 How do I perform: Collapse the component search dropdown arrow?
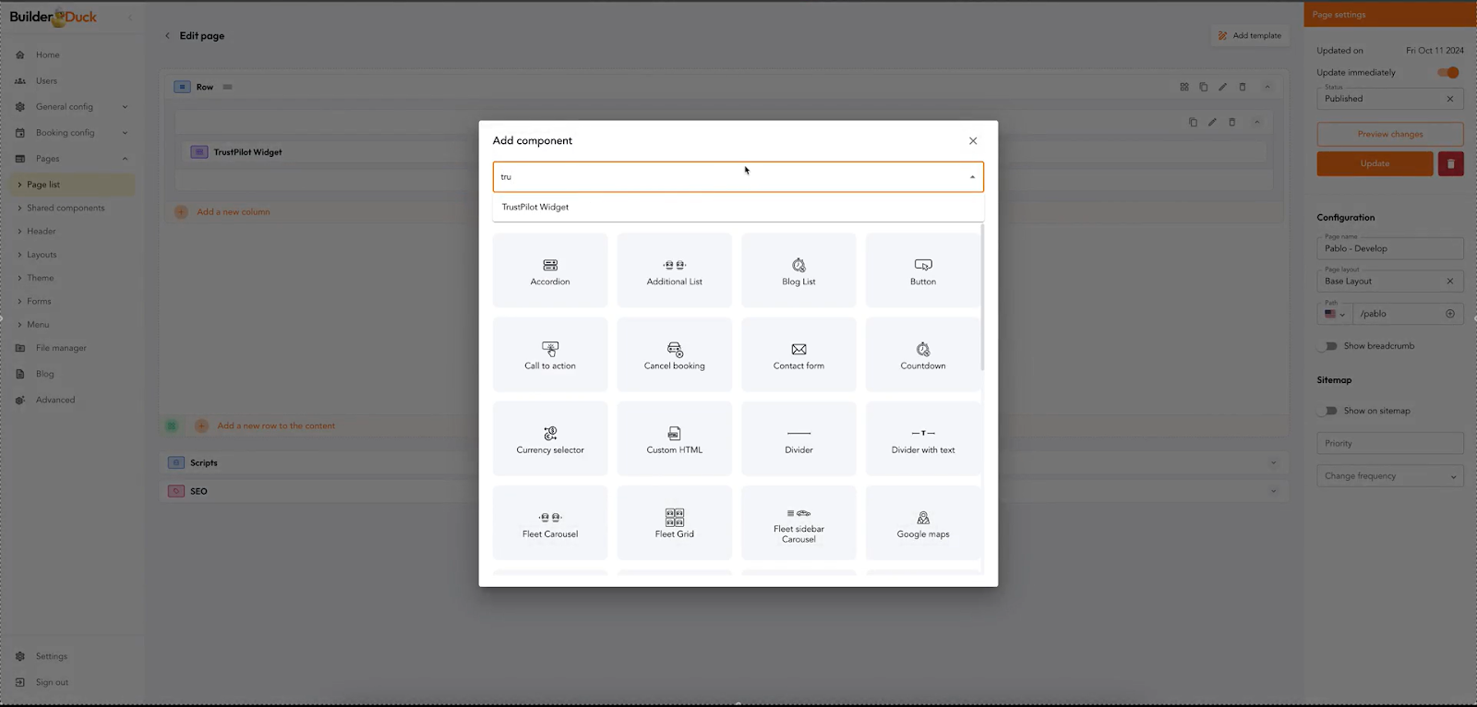click(972, 177)
